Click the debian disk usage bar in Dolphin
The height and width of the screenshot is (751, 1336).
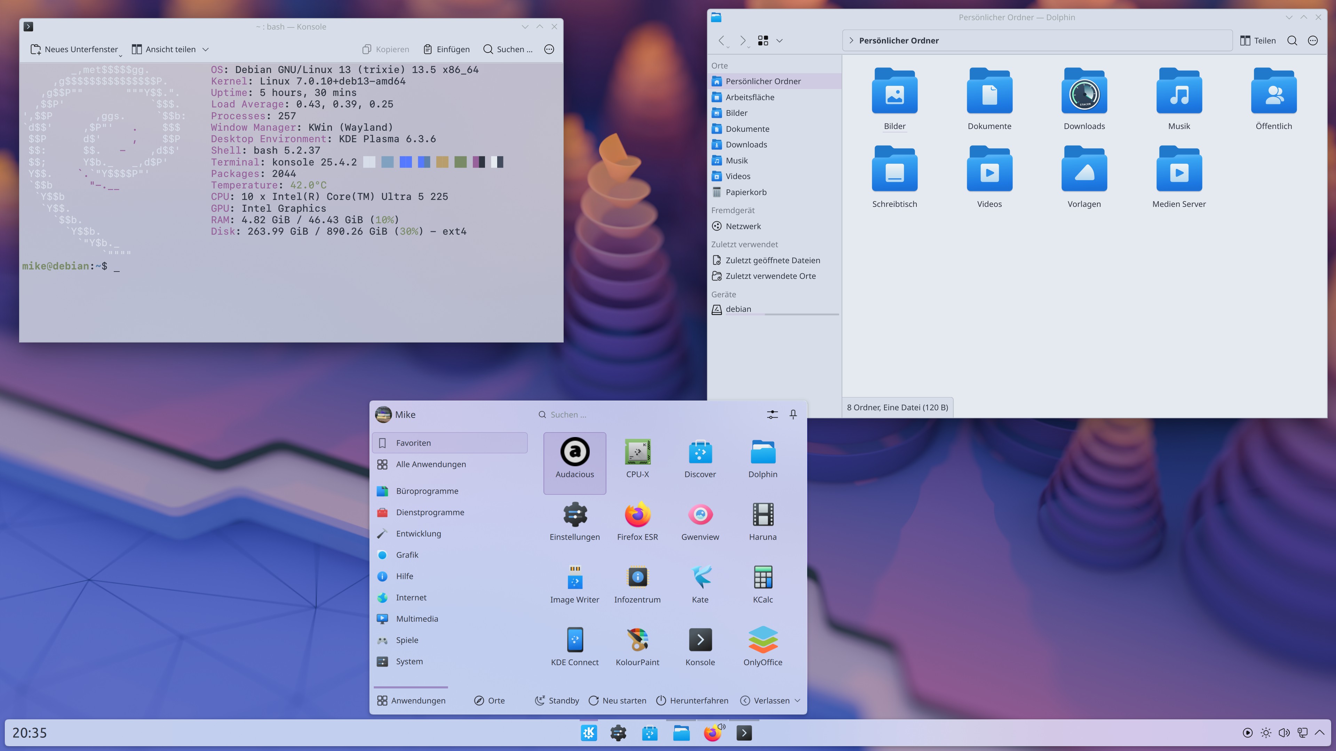click(782, 314)
